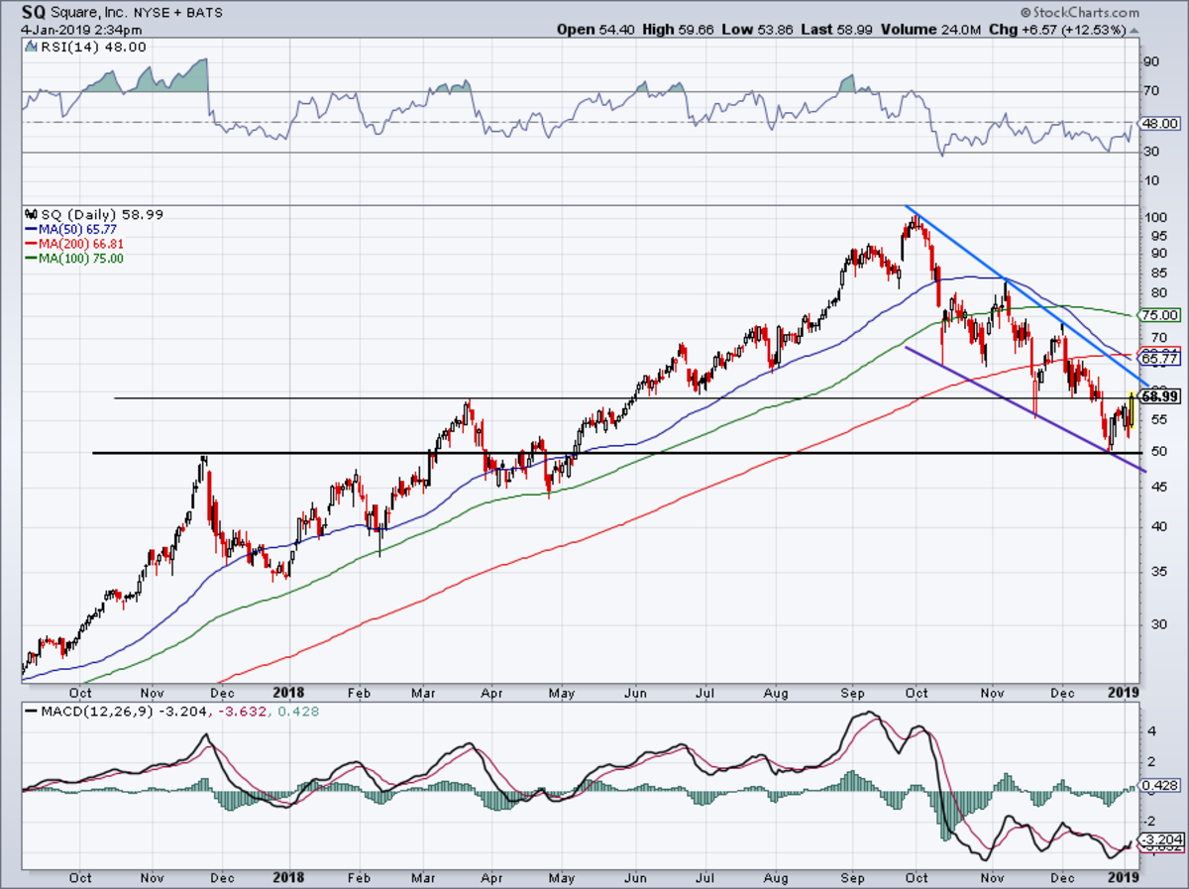Click Sep on the MACD panel date axis
The width and height of the screenshot is (1189, 889).
(x=853, y=877)
